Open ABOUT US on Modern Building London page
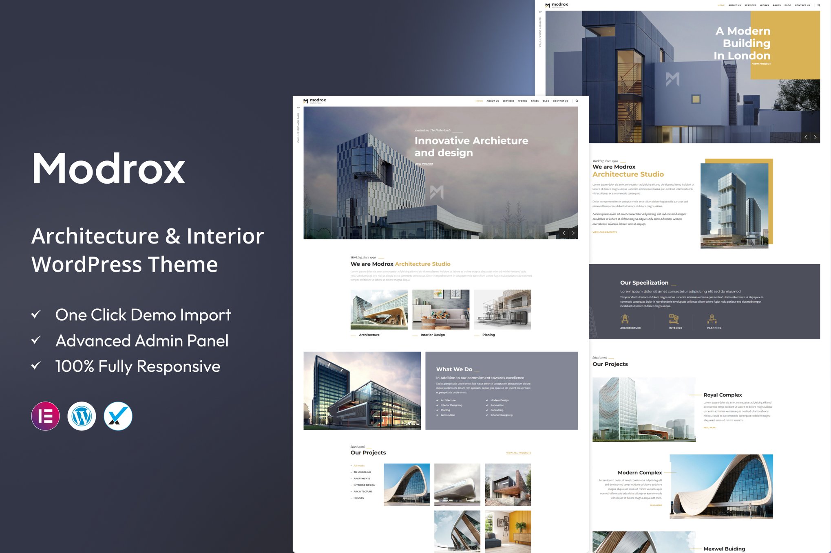 734,5
